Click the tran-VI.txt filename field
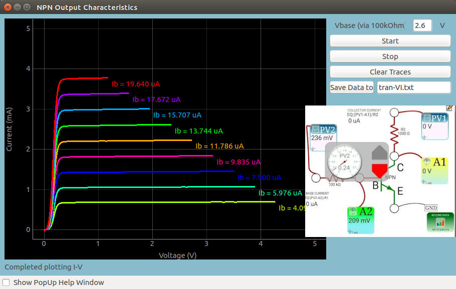Screen dimensions: 456x289 413,87
